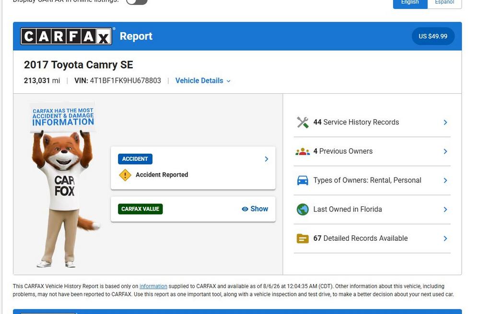Click '44 Service History Records' text
491x314 pixels.
356,122
